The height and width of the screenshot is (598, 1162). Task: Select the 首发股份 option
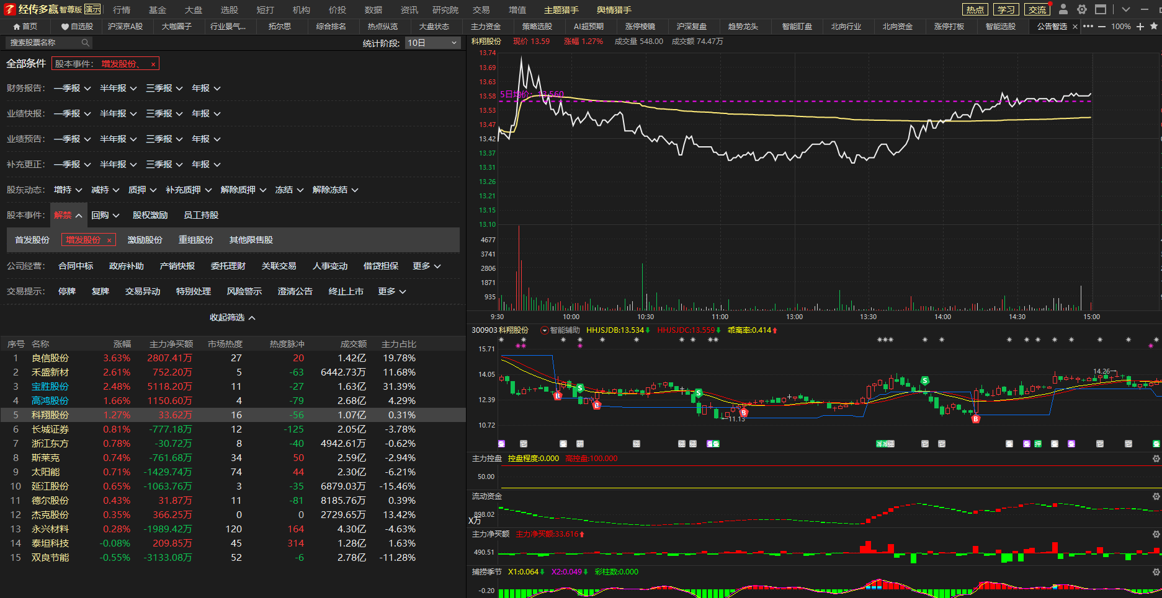click(x=32, y=240)
